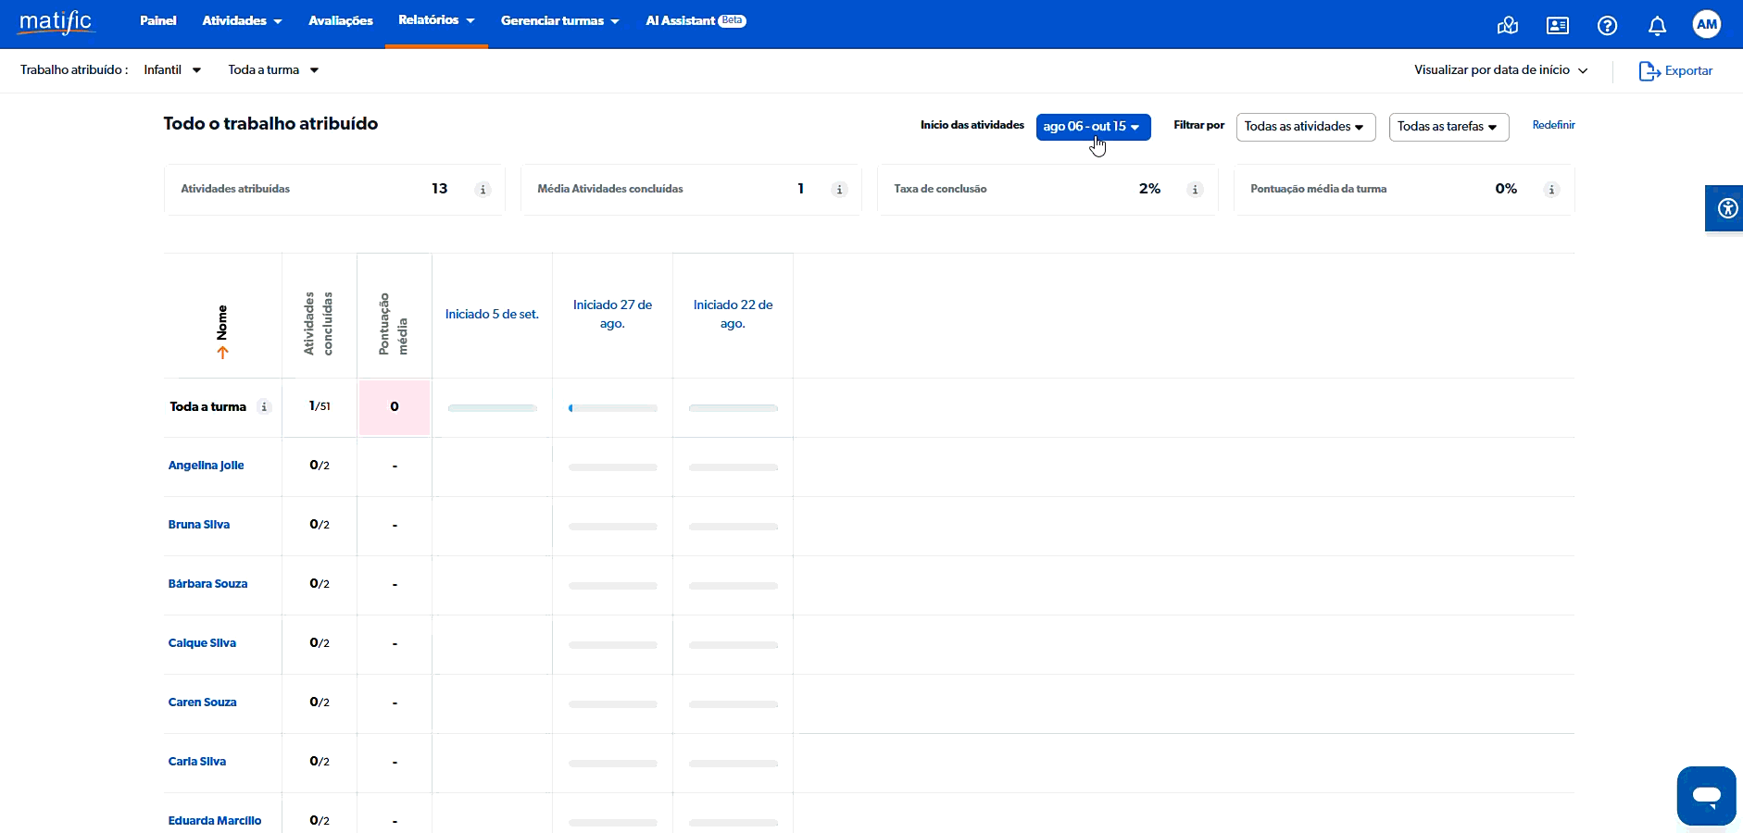Open the Relatórios menu
The height and width of the screenshot is (833, 1743).
point(435,20)
